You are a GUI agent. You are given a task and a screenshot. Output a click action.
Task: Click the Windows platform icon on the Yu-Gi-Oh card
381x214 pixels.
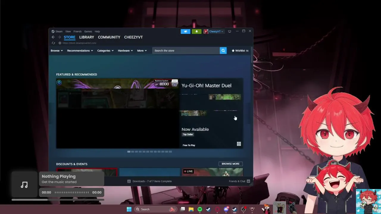click(x=239, y=144)
